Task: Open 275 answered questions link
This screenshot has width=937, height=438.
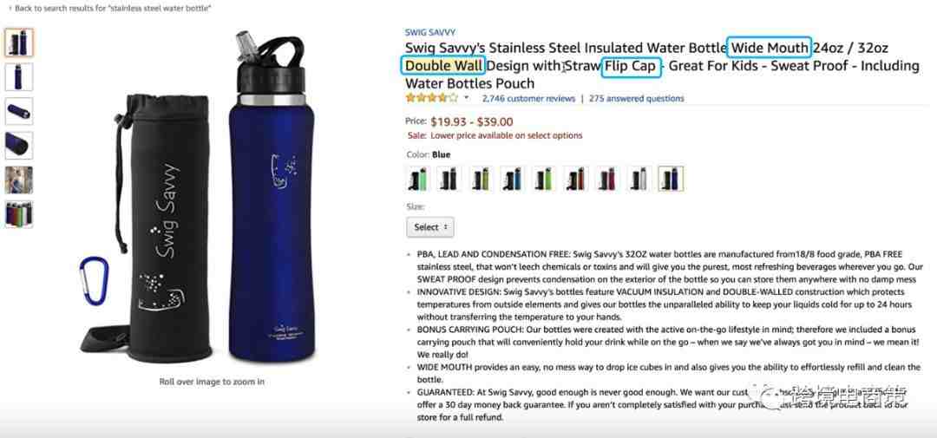Action: point(637,99)
